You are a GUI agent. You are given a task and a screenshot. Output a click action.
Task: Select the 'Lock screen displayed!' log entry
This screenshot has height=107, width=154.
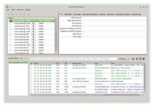(86, 79)
